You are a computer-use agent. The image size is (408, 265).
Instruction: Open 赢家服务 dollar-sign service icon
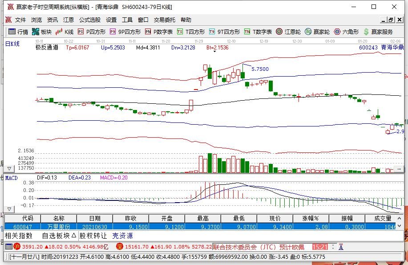(x=378, y=32)
